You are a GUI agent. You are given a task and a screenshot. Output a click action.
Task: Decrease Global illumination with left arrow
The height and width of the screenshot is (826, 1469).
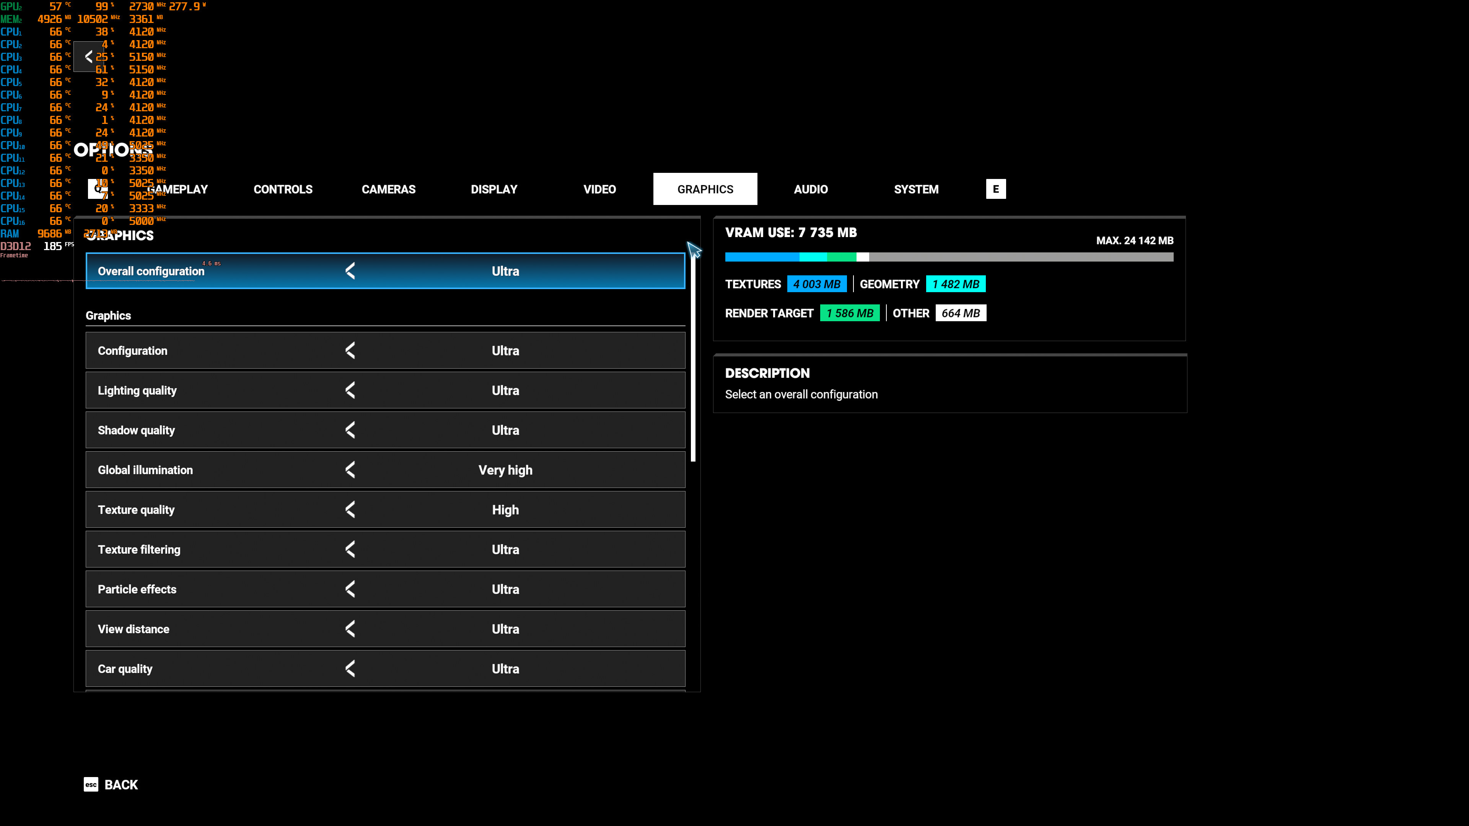[350, 470]
